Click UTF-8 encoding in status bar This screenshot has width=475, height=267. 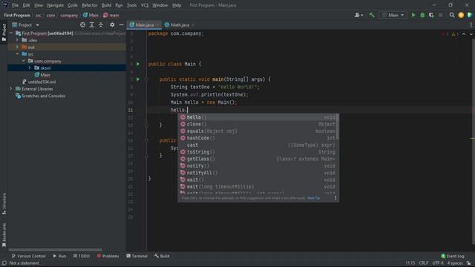click(438, 263)
